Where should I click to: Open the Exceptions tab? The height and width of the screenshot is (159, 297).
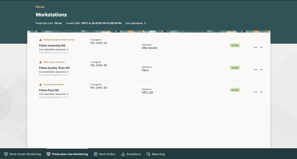(x=131, y=154)
